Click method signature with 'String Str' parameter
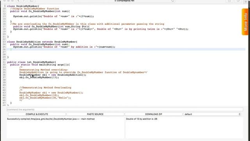This screenshot has height=141, width=250. (x=51, y=27)
